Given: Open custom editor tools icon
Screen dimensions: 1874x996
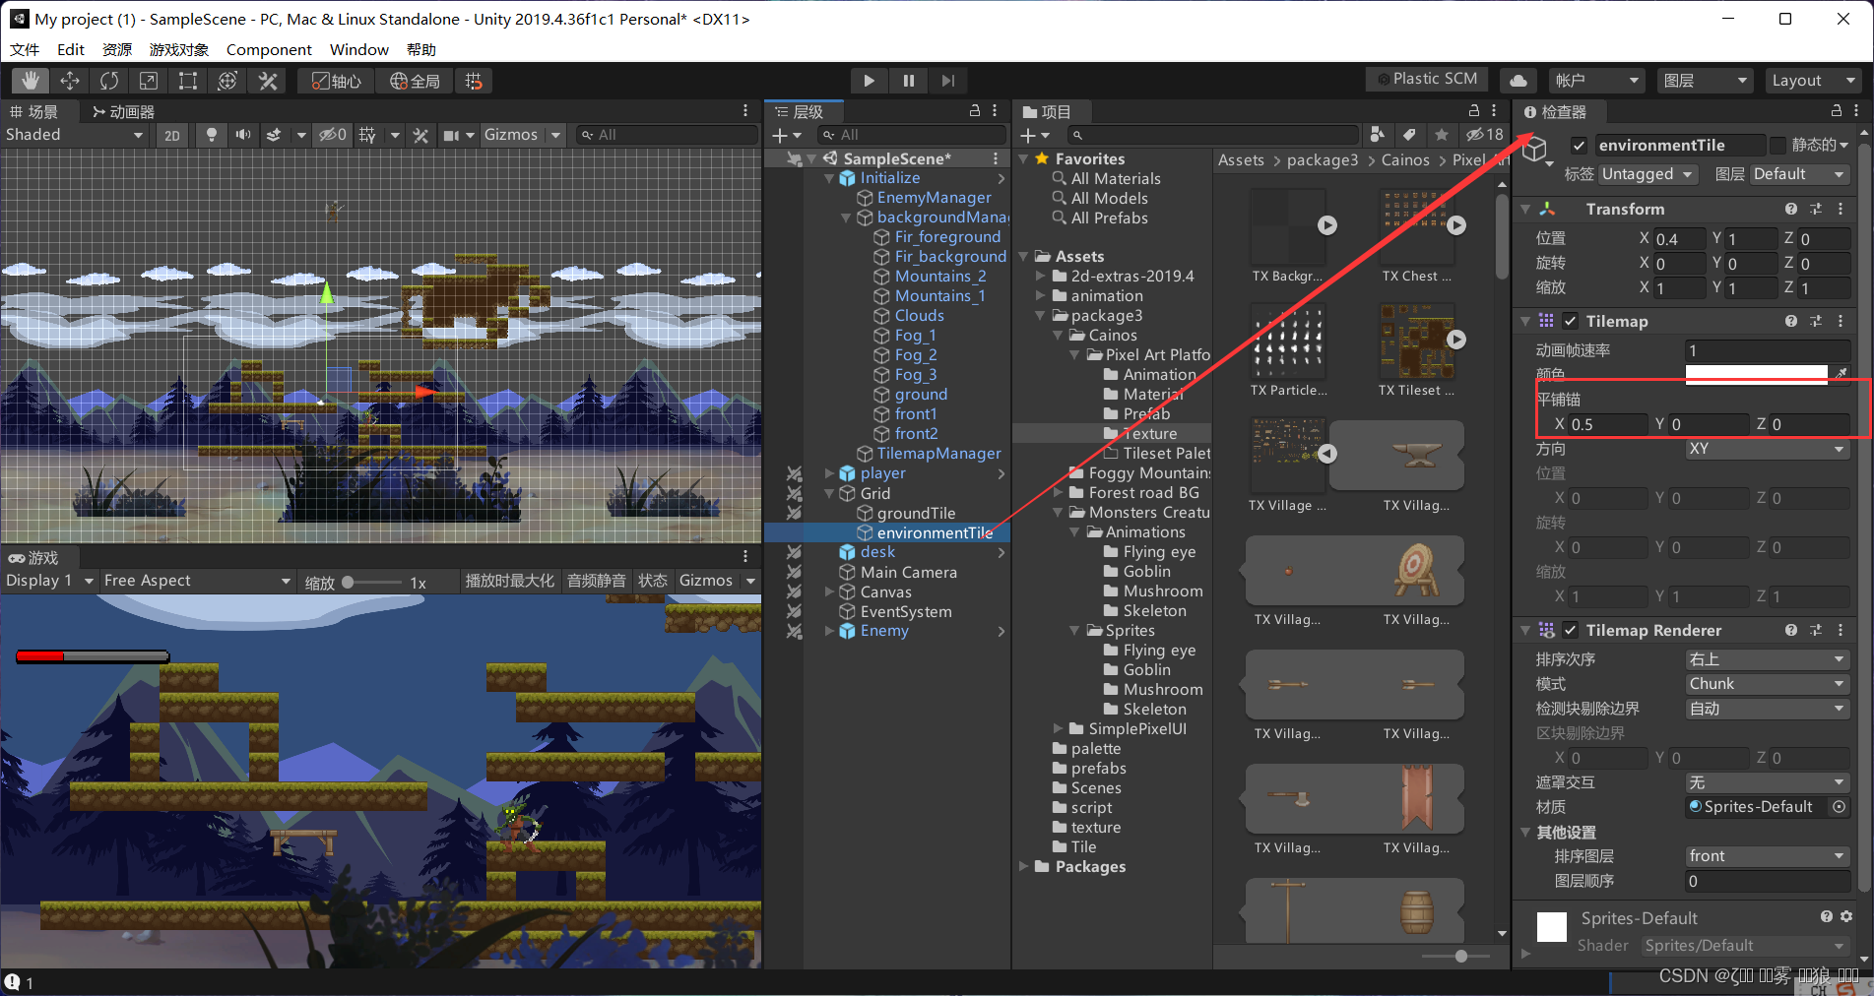Looking at the screenshot, I should pos(268,81).
